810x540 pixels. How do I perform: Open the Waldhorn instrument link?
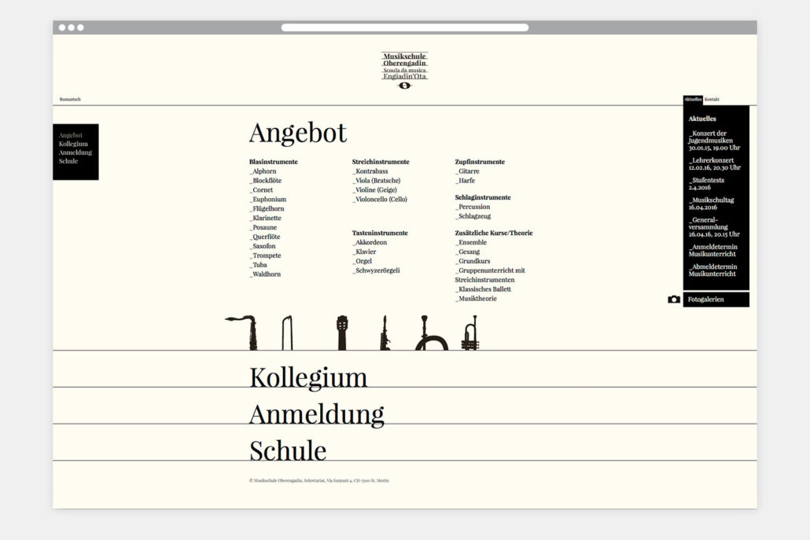(265, 274)
